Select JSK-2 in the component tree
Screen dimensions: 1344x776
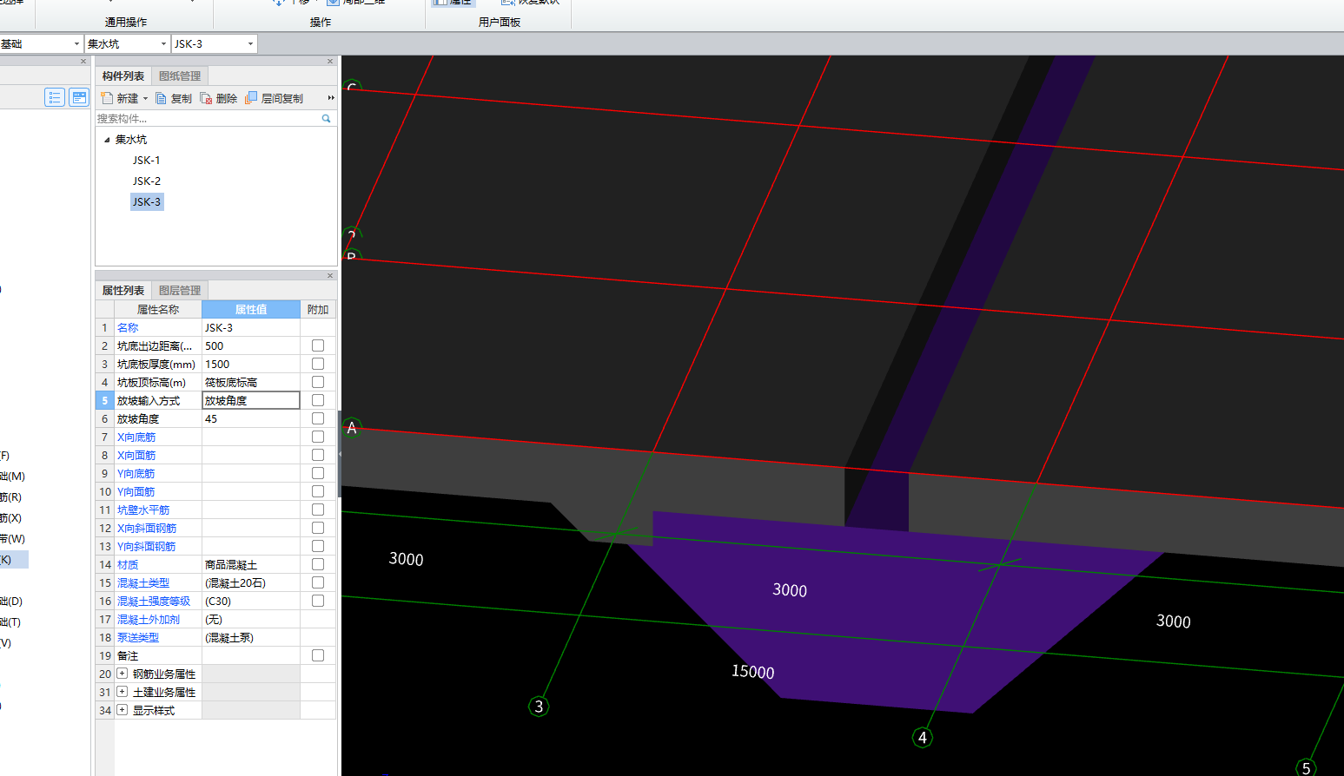(146, 181)
